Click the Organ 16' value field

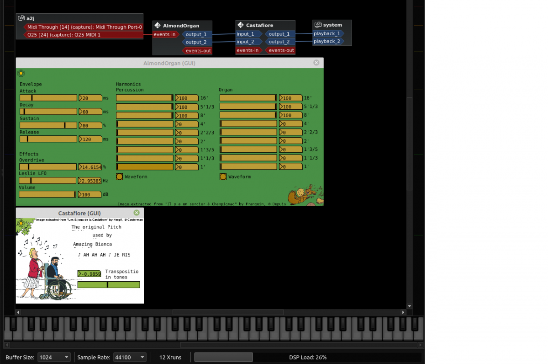click(291, 98)
